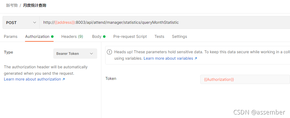
Task: Open the POST method dropdown
Action: pos(21,22)
